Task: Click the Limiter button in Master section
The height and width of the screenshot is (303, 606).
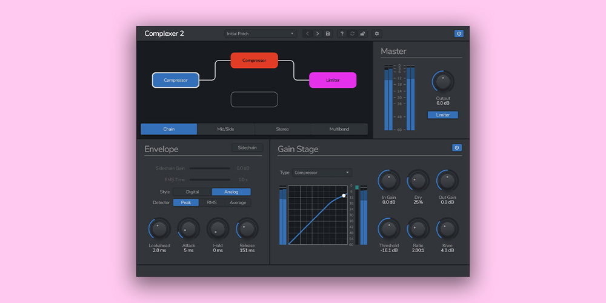Action: [443, 115]
